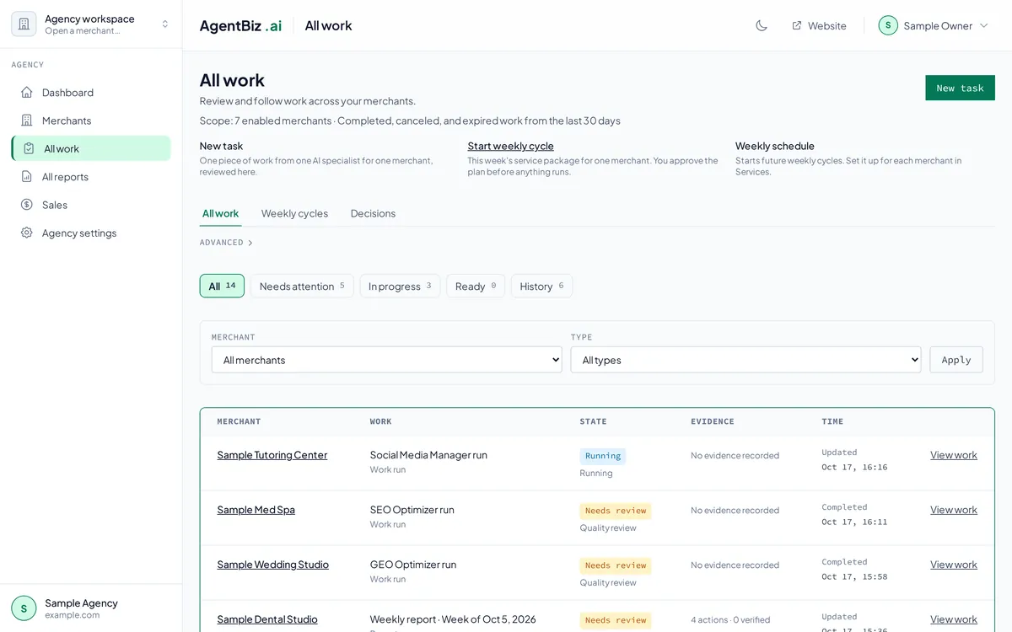Image resolution: width=1012 pixels, height=632 pixels.
Task: Click View work for Sample Wedding Studio
Action: point(954,565)
